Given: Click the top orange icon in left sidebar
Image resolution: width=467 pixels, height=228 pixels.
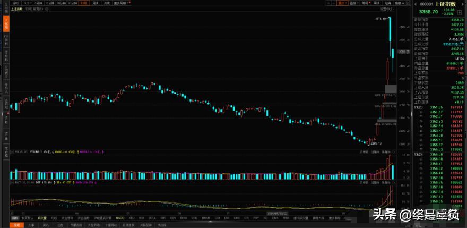Looking at the screenshot, I should pos(6,22).
